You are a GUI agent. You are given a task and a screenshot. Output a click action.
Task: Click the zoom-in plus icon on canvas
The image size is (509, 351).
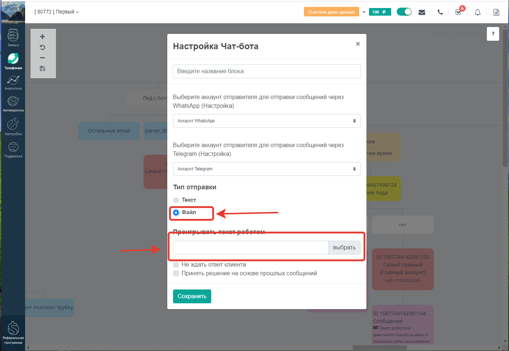click(x=43, y=37)
